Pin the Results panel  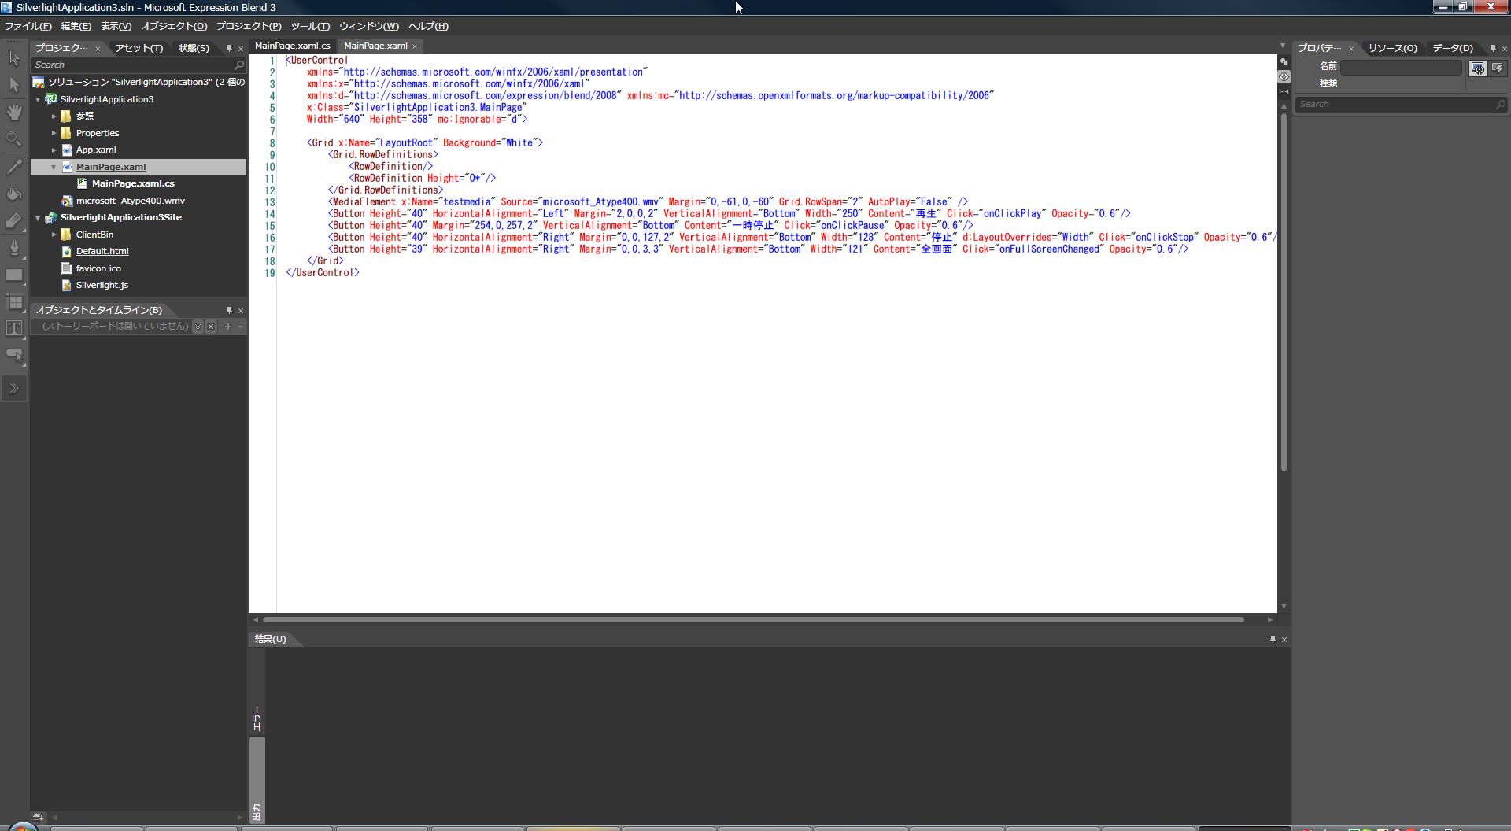point(1273,639)
